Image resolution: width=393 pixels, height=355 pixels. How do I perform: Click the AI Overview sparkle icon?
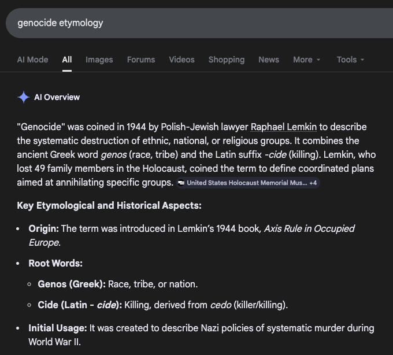click(23, 97)
